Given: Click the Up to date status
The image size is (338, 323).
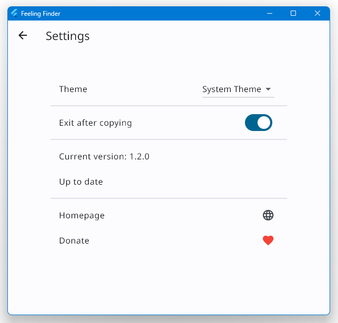Looking at the screenshot, I should (81, 182).
